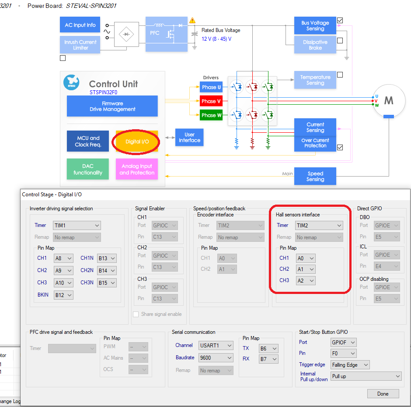
Task: Open Analog Input and Protection block
Action: click(137, 169)
